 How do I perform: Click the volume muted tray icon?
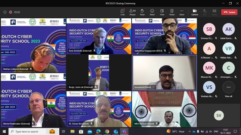coord(211,131)
